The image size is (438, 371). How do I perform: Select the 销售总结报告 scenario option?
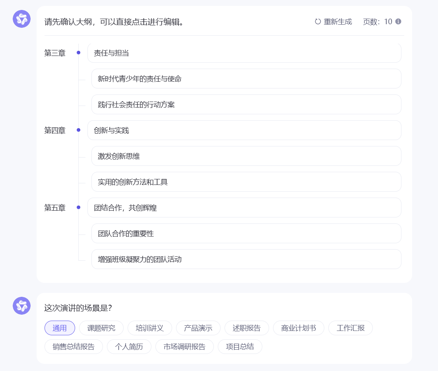[x=74, y=346]
